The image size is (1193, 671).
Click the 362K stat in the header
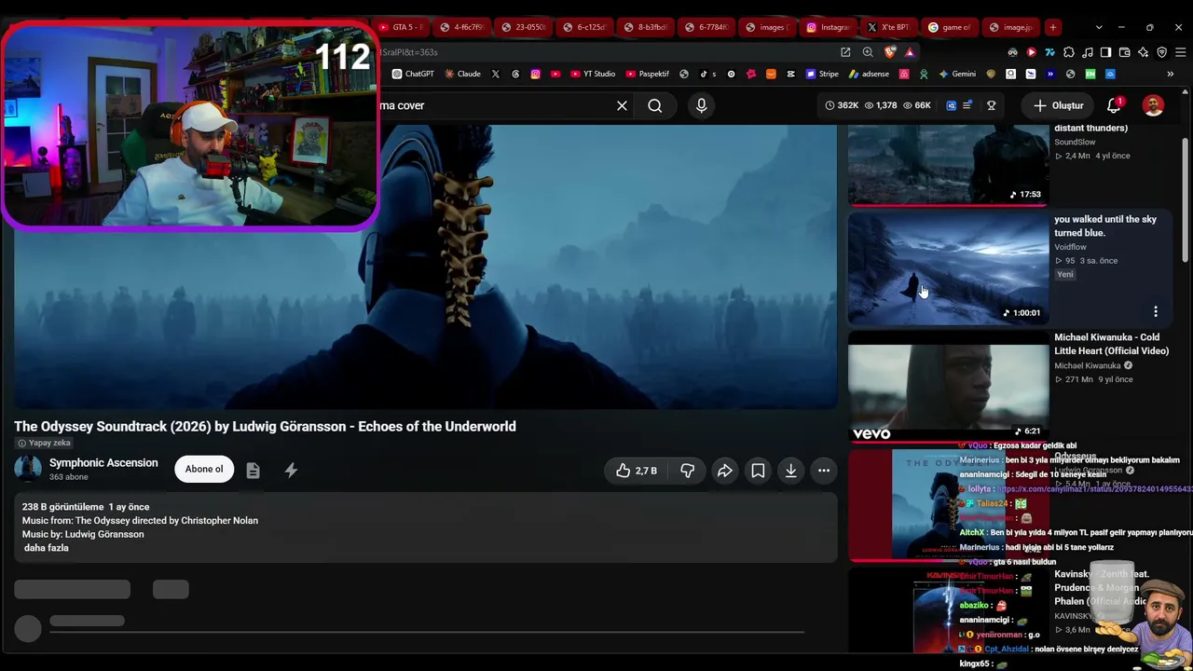(x=842, y=105)
